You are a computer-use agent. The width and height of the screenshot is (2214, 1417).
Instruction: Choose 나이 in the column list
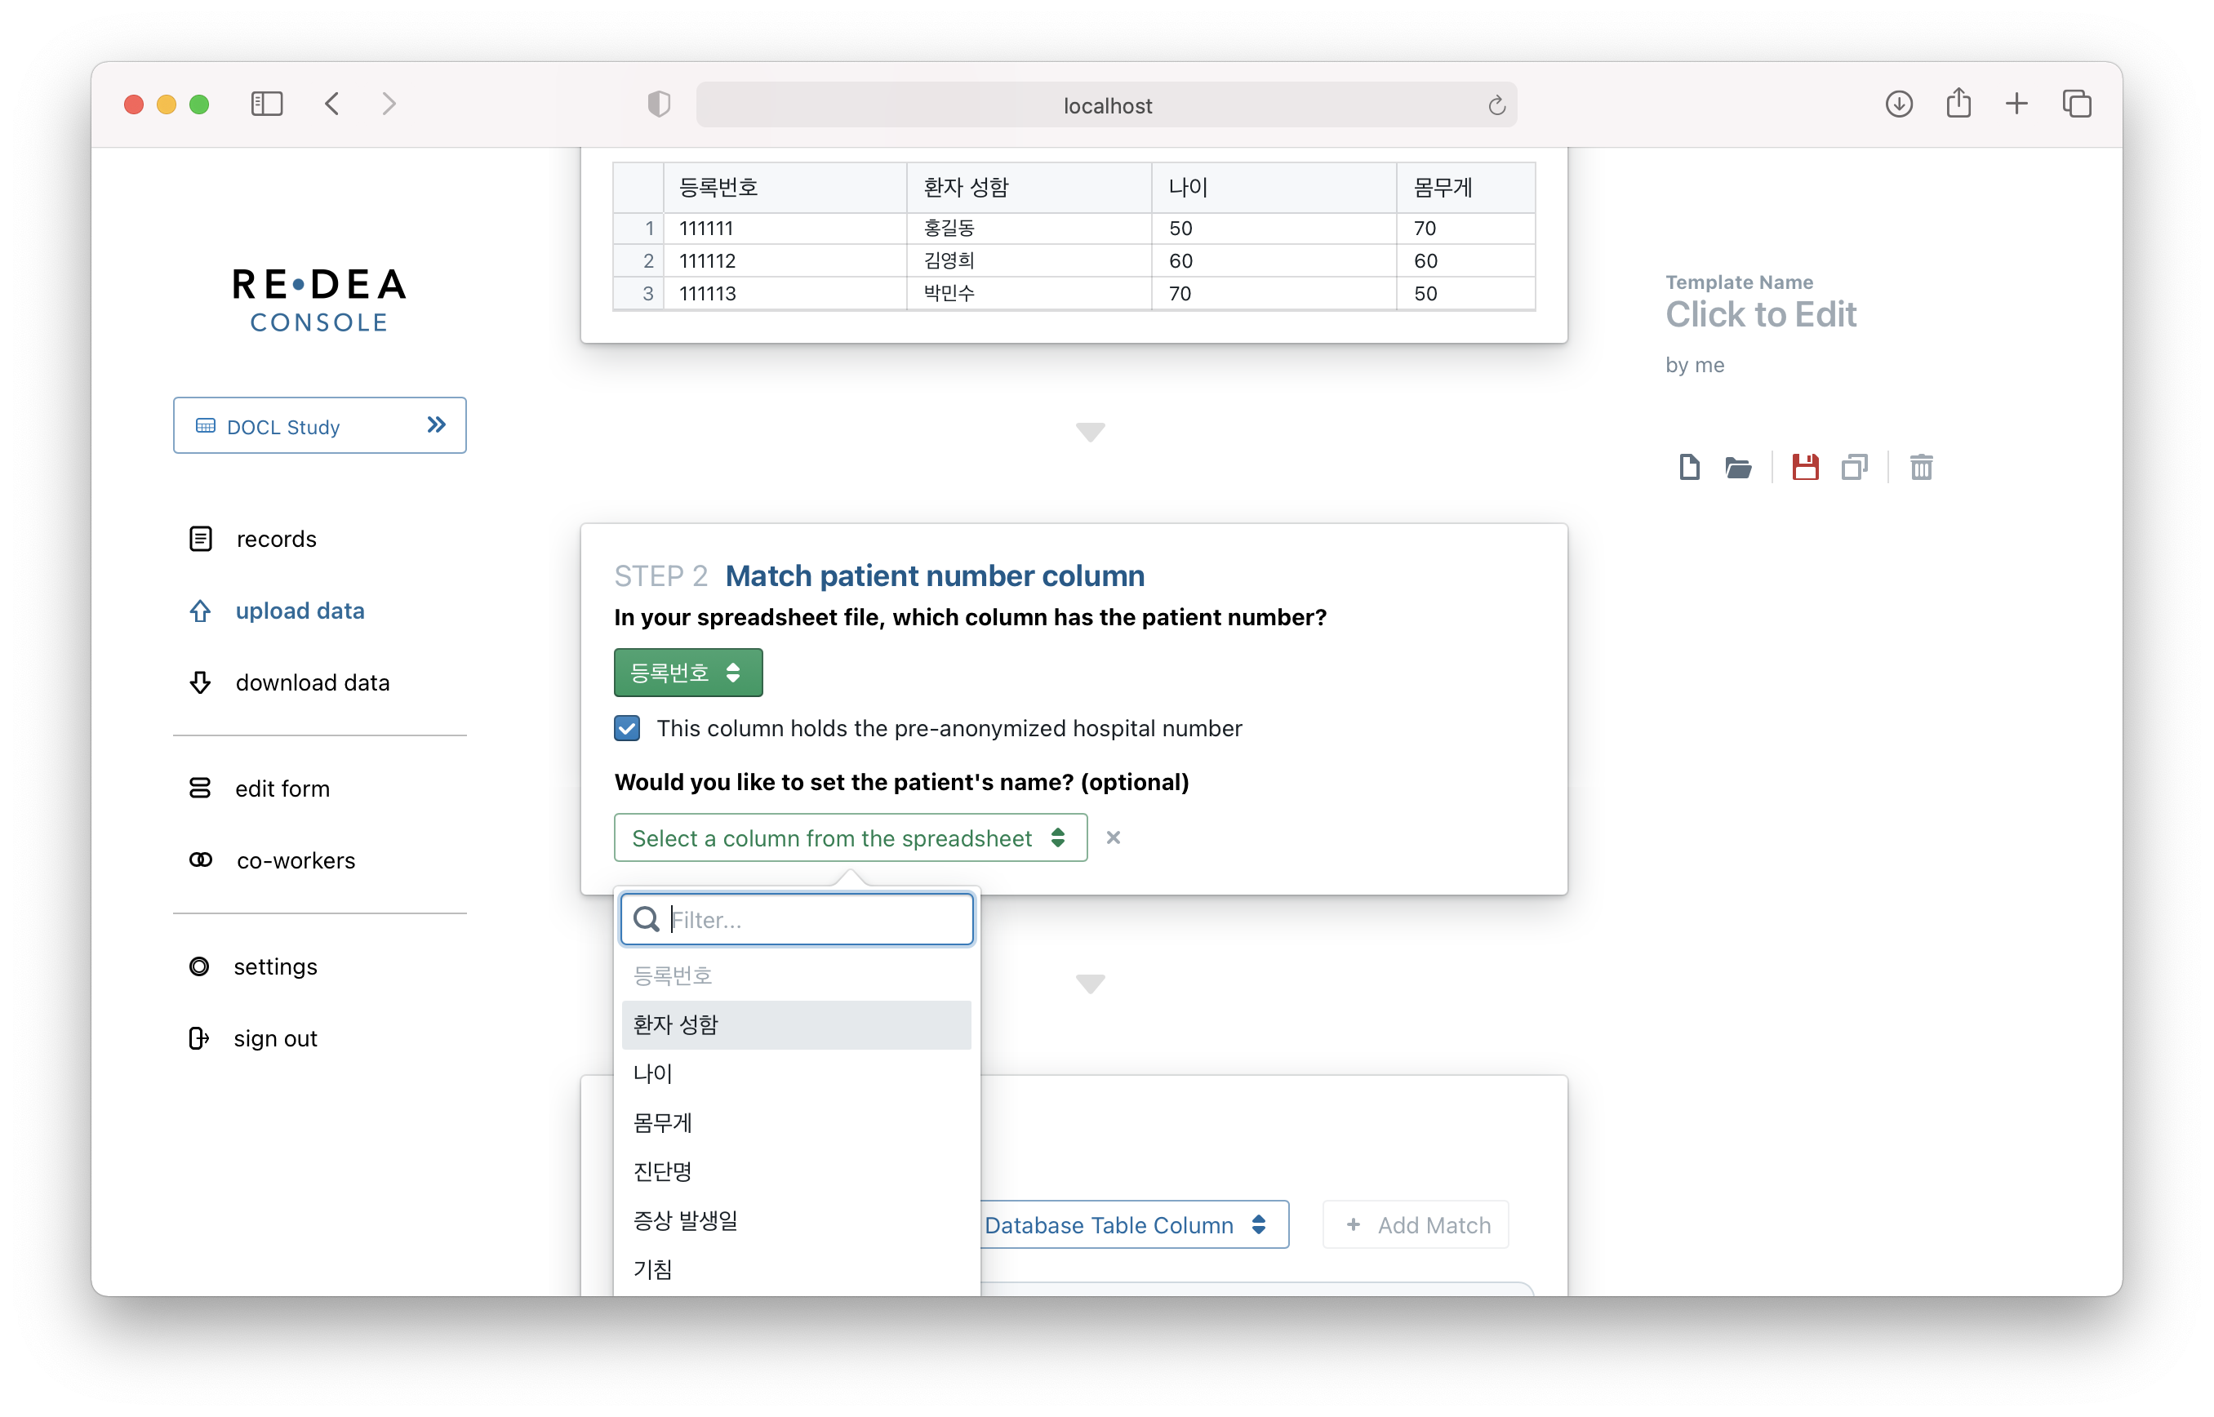796,1073
